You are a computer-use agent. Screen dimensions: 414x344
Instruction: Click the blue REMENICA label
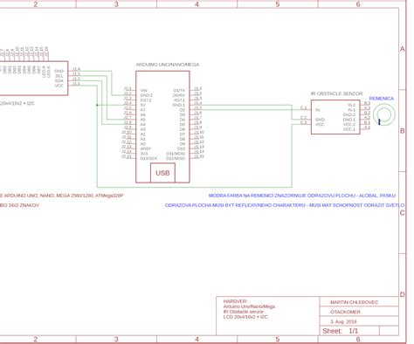[382, 99]
